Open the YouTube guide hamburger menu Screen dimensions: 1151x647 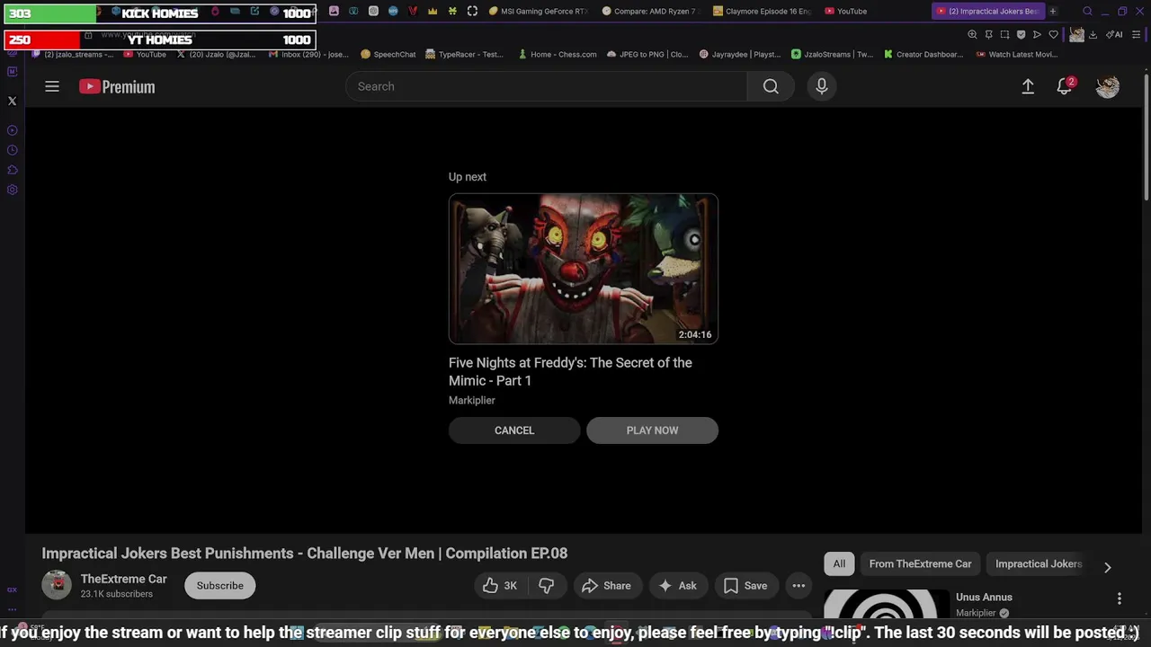(x=52, y=86)
